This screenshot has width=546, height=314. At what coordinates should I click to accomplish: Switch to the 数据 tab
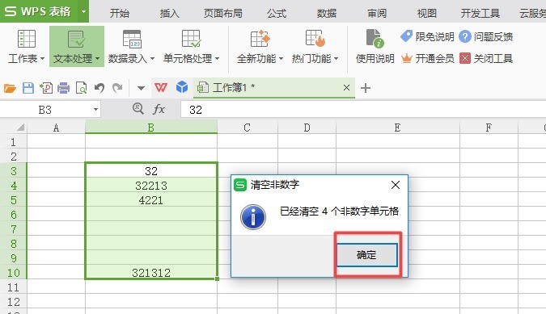tap(327, 13)
